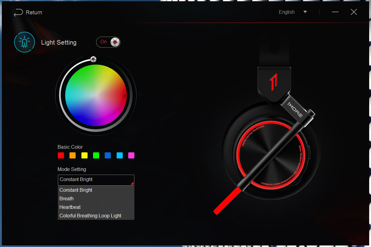This screenshot has height=247, width=371.
Task: Select the dark blue basic color swatch
Action: click(x=108, y=155)
